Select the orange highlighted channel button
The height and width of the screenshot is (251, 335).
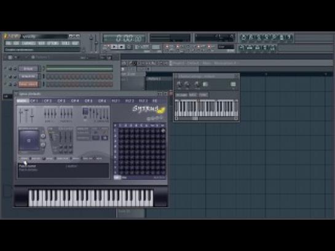[x=28, y=84]
